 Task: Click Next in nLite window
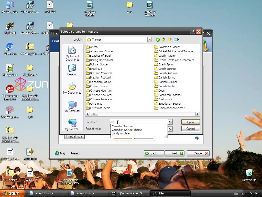(x=174, y=153)
